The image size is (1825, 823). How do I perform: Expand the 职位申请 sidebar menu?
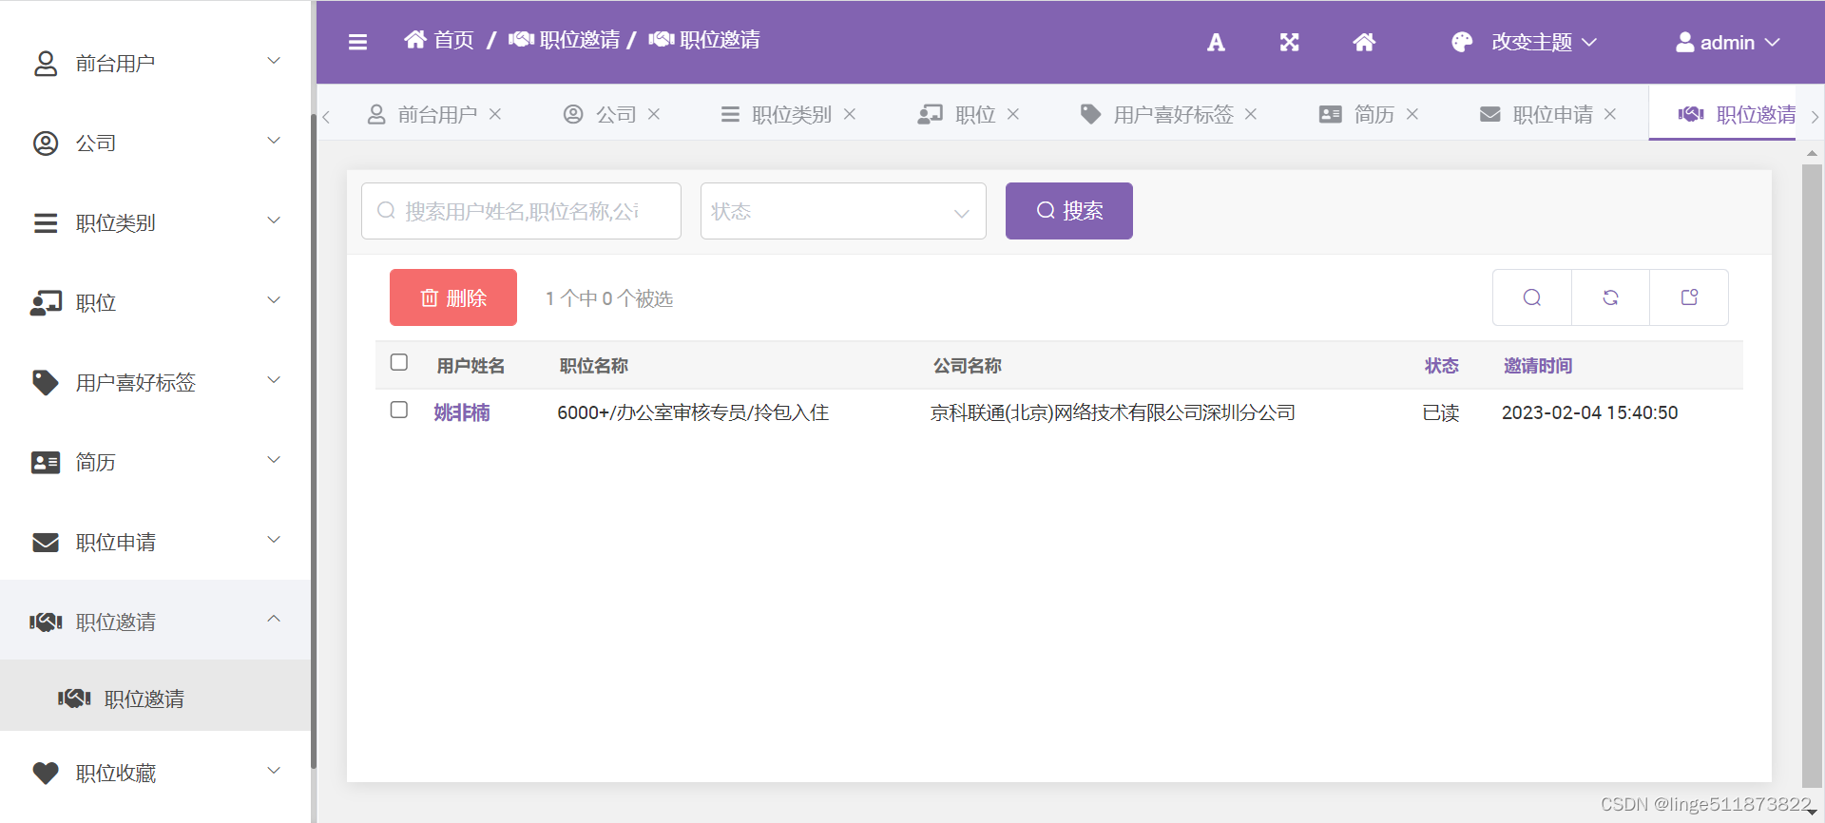(x=274, y=540)
